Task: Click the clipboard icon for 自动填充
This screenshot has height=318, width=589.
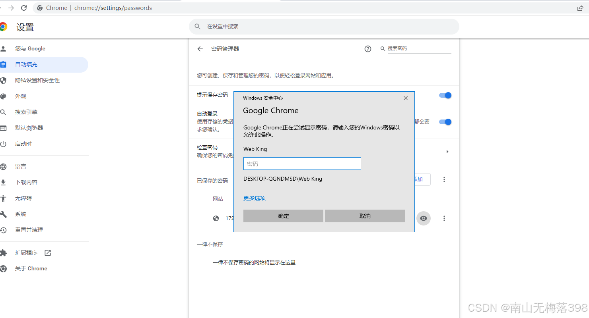Action: (x=3, y=64)
